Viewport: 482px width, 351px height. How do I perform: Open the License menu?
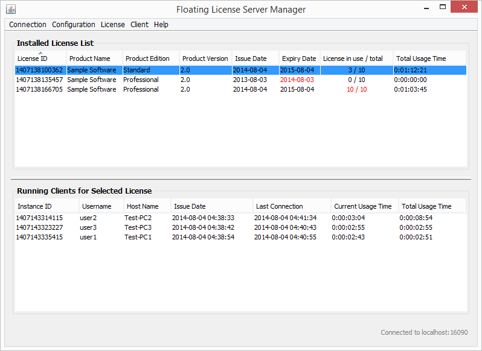click(x=113, y=25)
